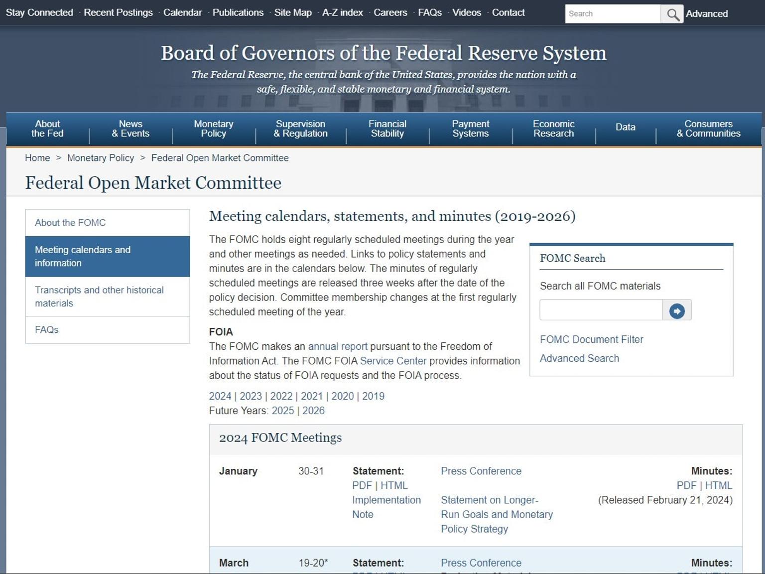Open the Data menu
765x574 pixels.
coord(626,128)
